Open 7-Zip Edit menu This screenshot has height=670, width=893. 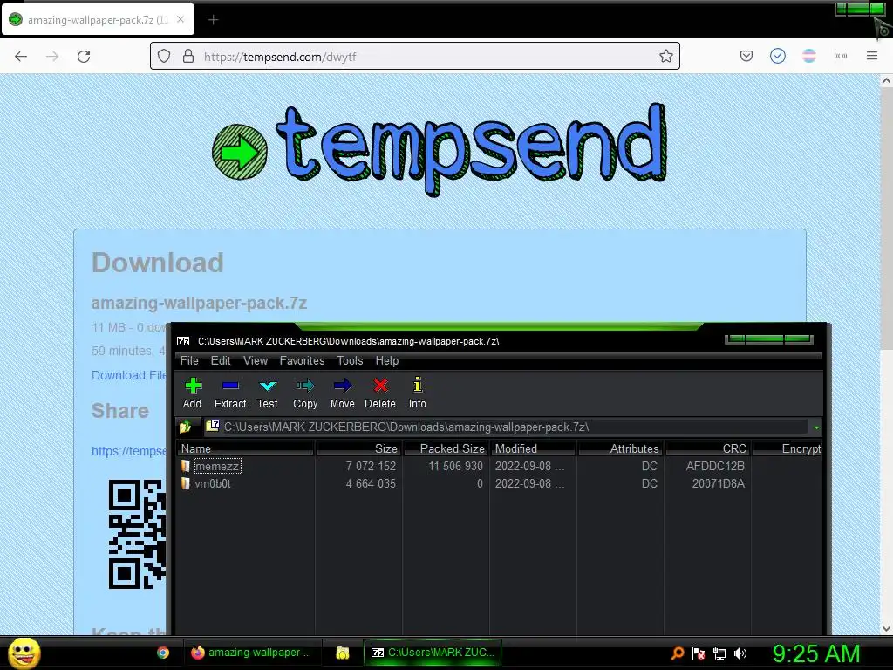221,360
